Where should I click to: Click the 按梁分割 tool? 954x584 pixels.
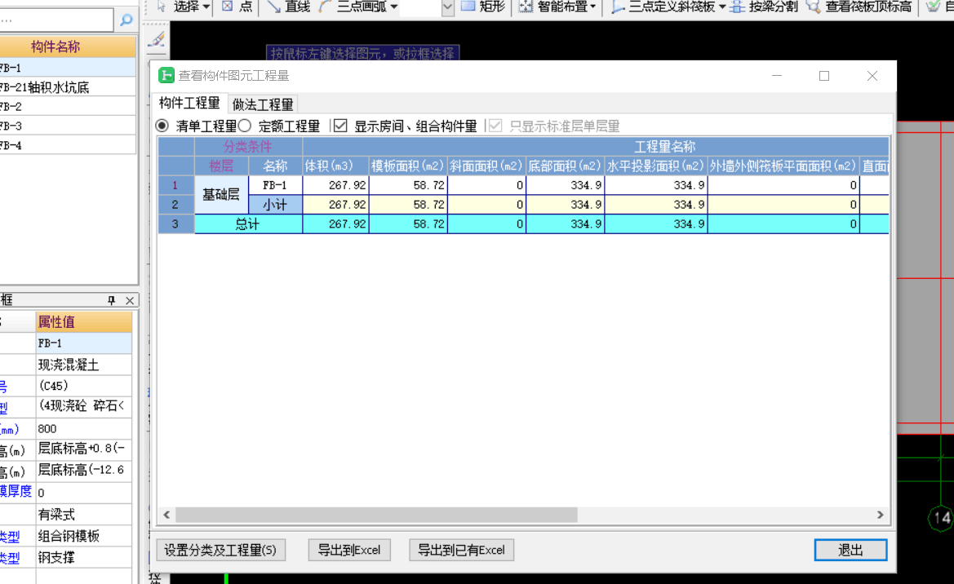764,7
